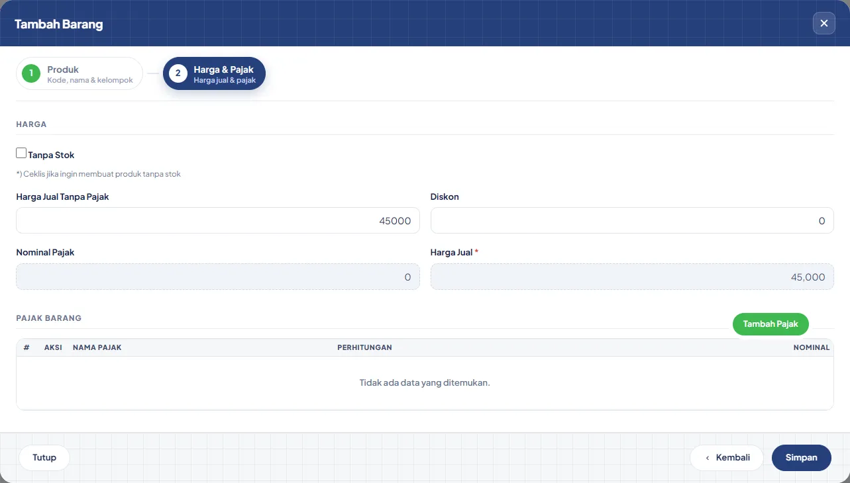Click the HARGA section heading

coord(31,124)
